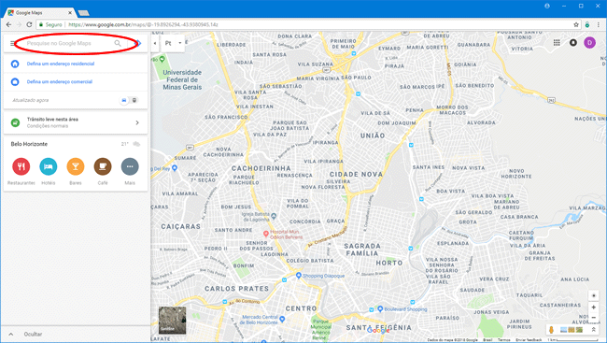Toggle the car commute mode button
The width and height of the screenshot is (607, 343).
(124, 100)
